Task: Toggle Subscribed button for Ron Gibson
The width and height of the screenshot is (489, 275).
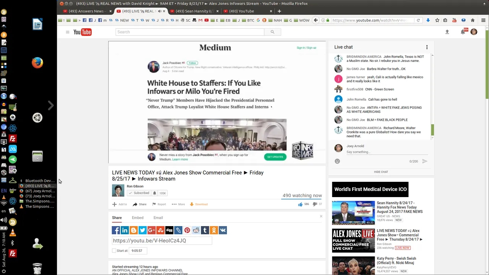Action: tap(139, 193)
